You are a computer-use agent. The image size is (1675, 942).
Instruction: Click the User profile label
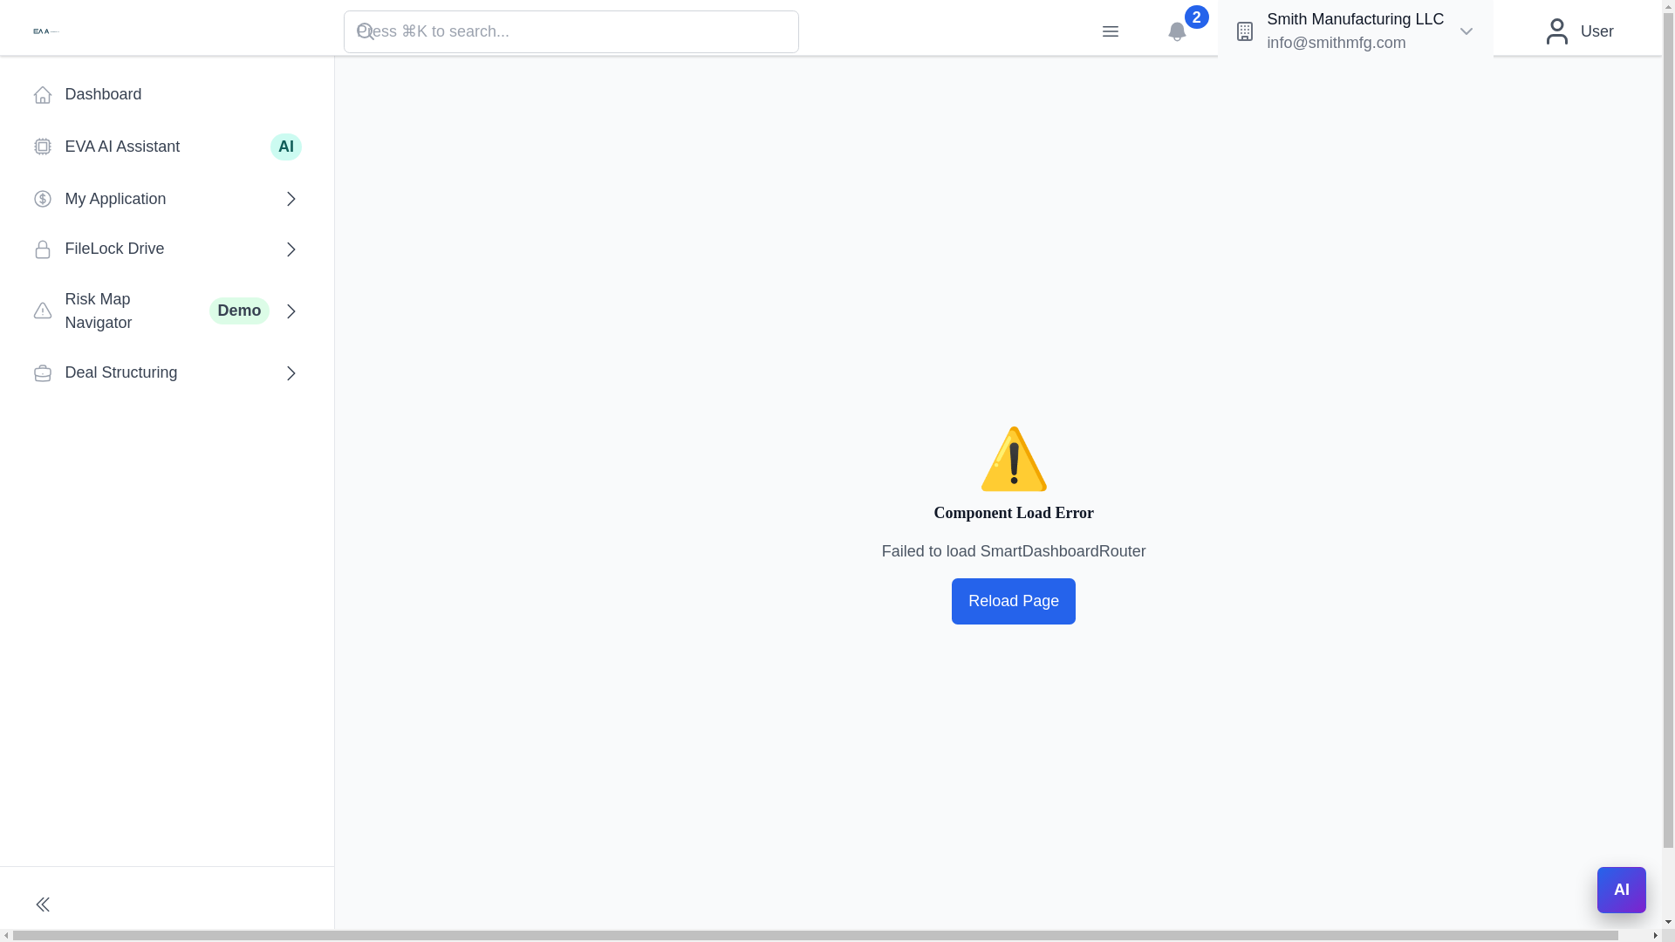(1597, 31)
